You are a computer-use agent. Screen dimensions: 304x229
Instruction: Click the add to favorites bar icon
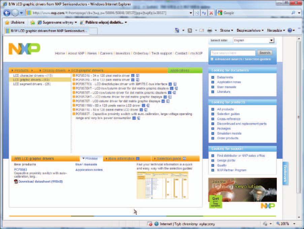pos(33,23)
